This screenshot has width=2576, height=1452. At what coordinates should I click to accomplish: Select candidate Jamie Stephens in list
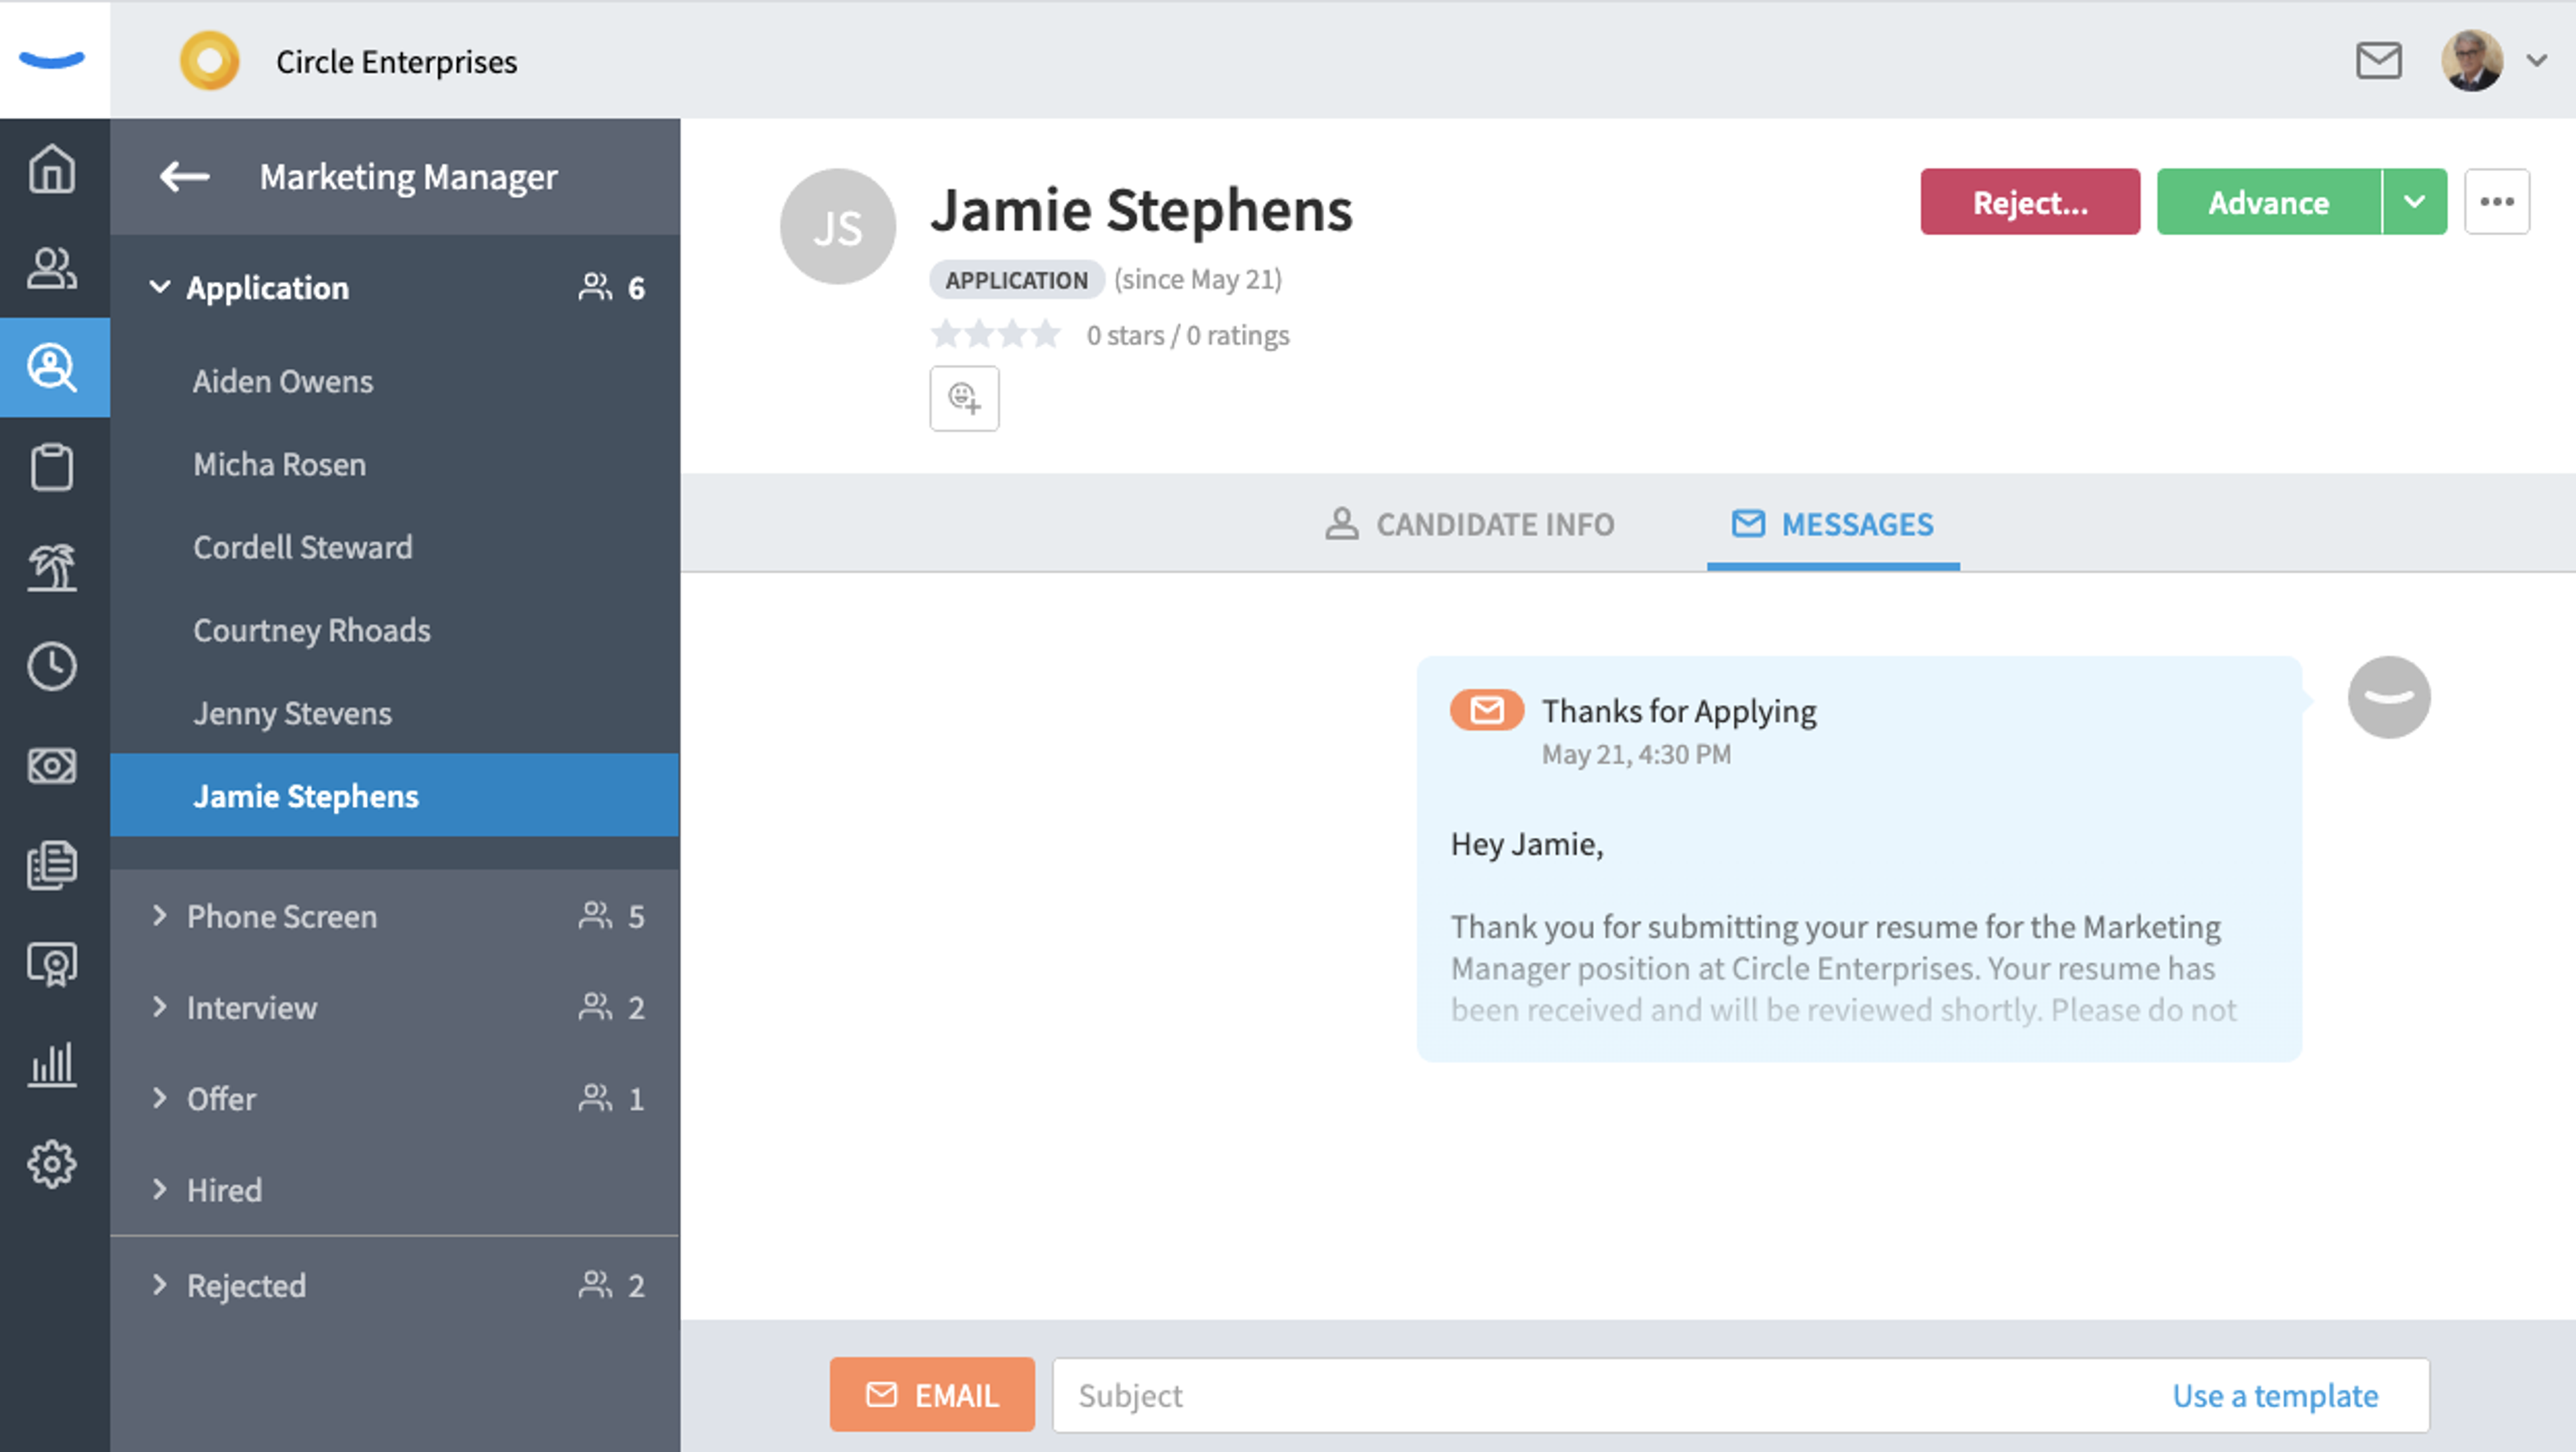395,795
